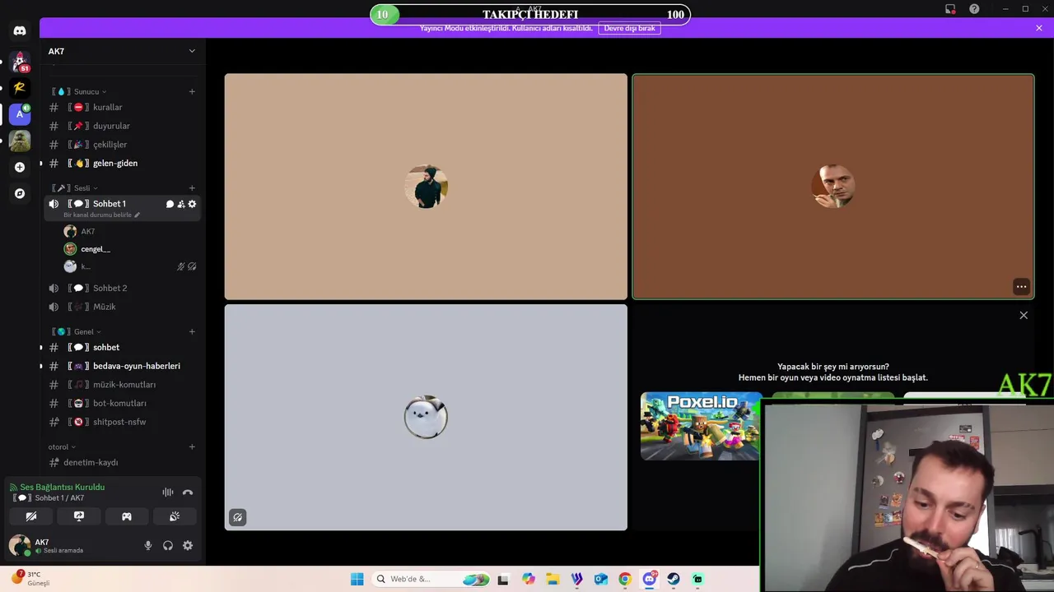This screenshot has width=1054, height=592.
Task: Open the gelen-giden channel
Action: coord(122,163)
